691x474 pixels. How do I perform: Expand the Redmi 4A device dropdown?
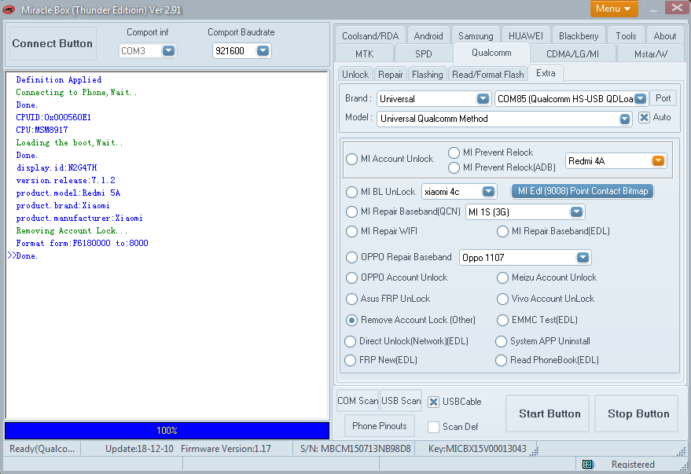(x=658, y=161)
